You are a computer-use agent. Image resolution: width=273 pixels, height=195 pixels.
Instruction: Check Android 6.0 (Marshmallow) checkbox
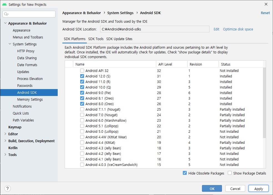82,120
